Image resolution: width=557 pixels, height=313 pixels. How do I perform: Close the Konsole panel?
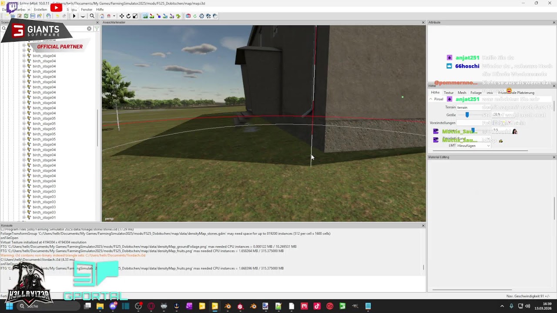click(423, 226)
